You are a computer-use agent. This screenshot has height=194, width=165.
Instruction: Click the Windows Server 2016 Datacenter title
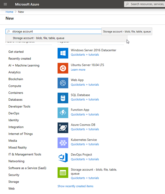pos(94,50)
